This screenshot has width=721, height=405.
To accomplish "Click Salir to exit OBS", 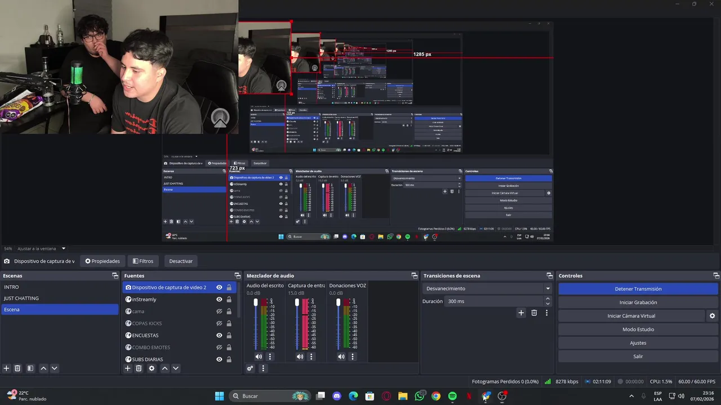I will (638, 357).
